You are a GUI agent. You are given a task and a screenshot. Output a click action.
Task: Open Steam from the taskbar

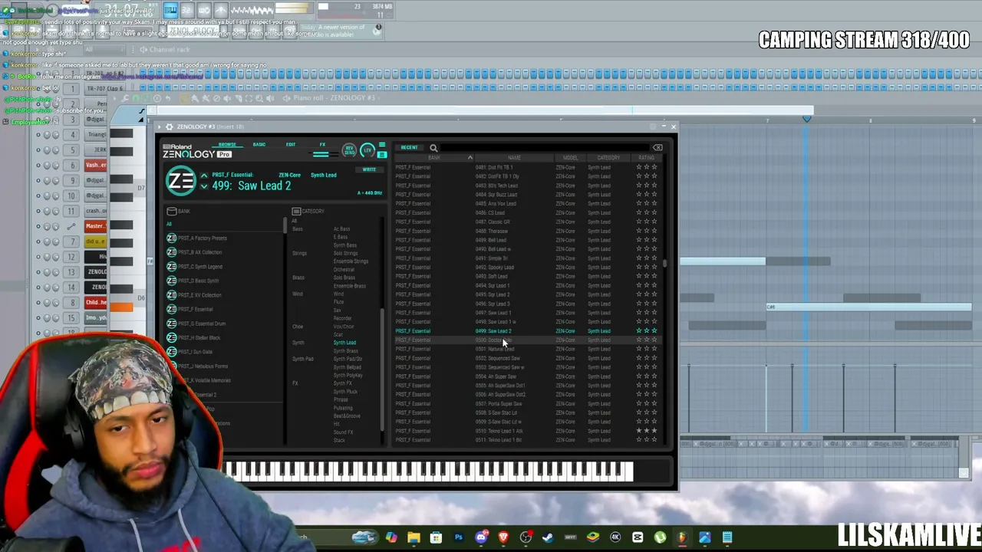(x=548, y=537)
